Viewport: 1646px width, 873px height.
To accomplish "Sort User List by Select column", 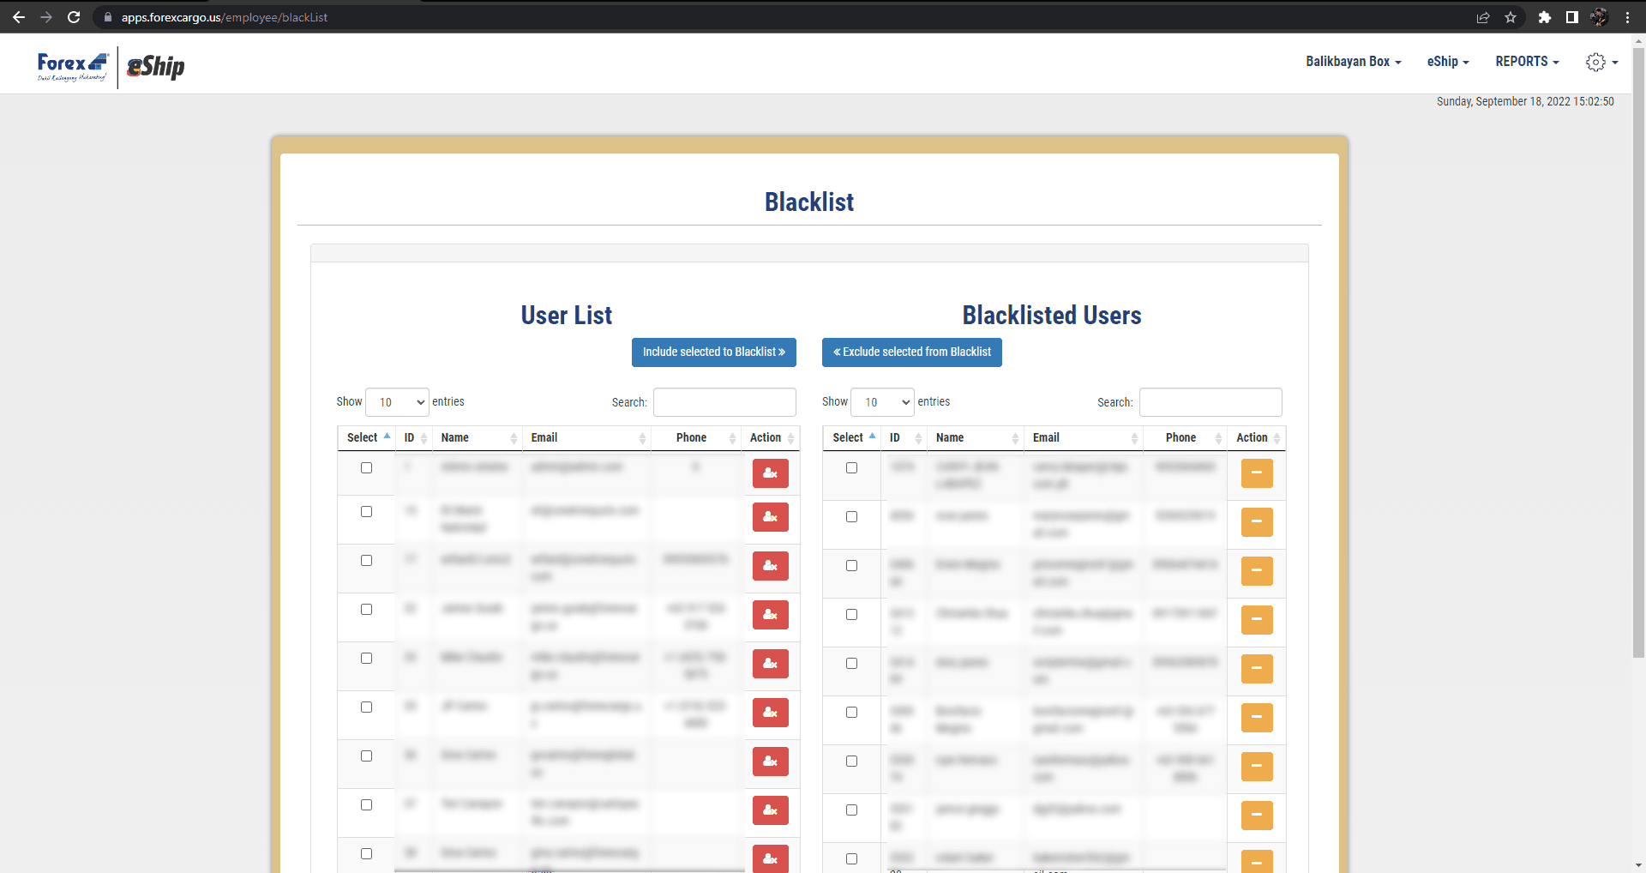I will pyautogui.click(x=367, y=438).
